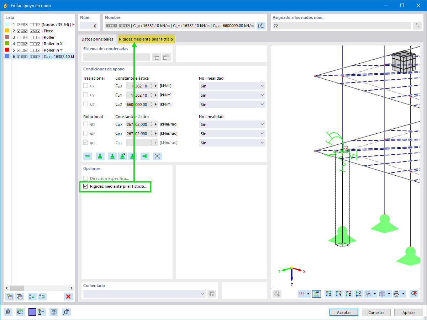
Task: Delete selected support with the red X icon
Action: [x=68, y=297]
